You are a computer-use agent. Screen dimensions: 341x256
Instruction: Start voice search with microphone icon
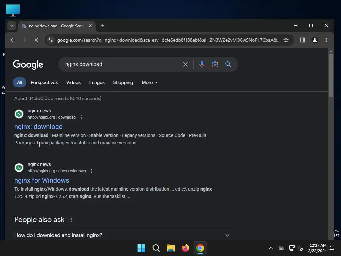point(201,64)
